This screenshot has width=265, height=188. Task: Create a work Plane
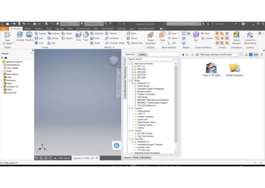tap(162, 37)
